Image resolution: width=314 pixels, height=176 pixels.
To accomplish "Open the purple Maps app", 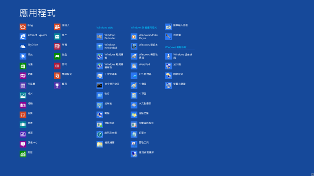I will [x=23, y=76].
